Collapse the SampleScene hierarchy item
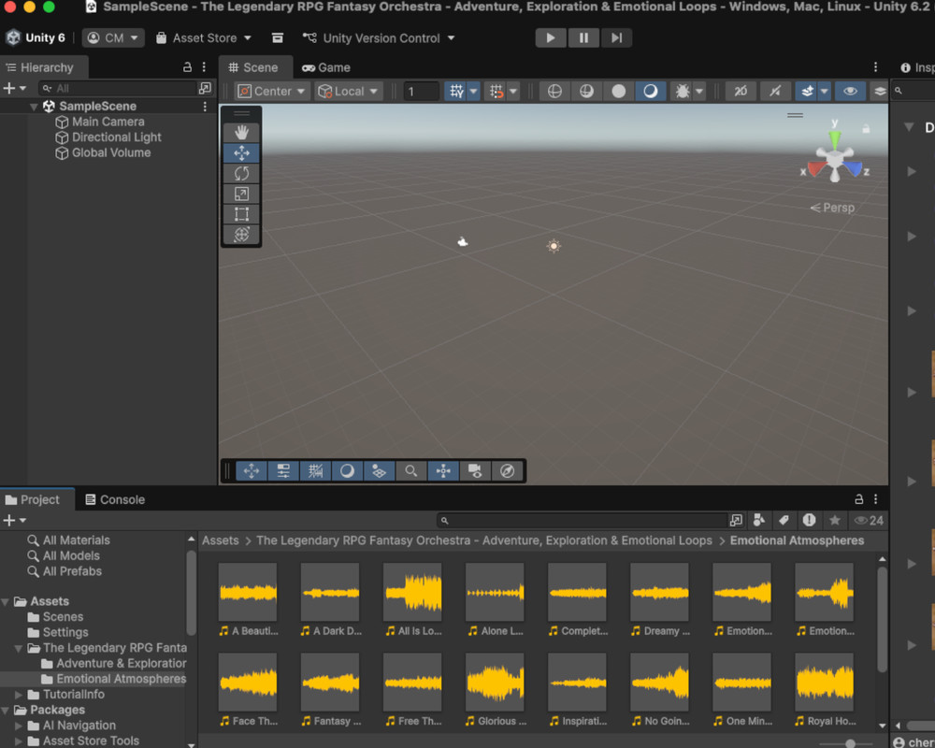Image resolution: width=935 pixels, height=748 pixels. click(35, 107)
